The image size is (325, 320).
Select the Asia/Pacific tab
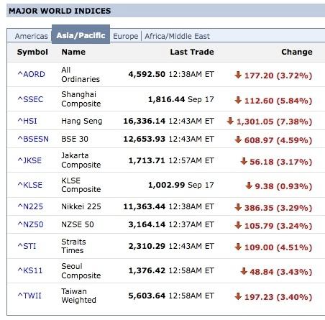click(x=81, y=35)
